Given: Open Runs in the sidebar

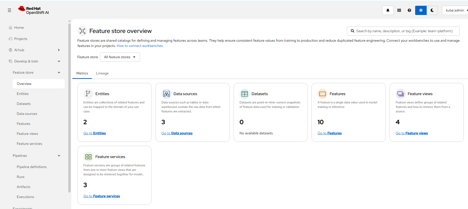Looking at the screenshot, I should (39, 177).
